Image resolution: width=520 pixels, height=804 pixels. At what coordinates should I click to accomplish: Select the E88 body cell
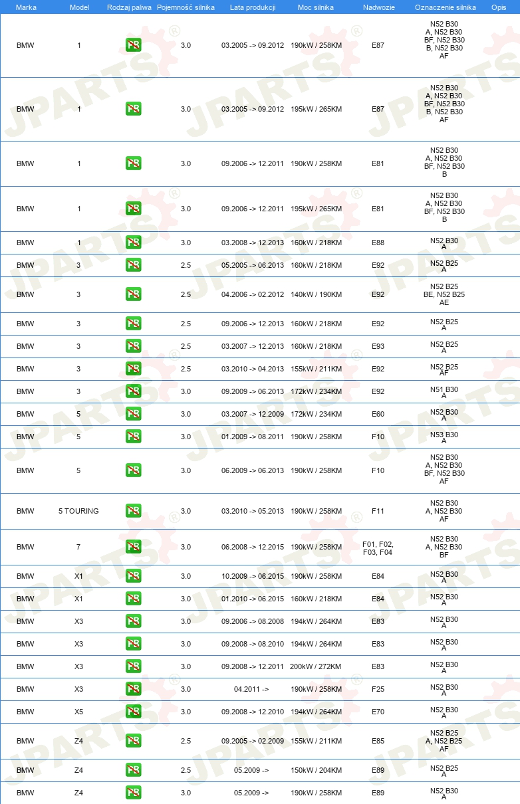click(378, 243)
